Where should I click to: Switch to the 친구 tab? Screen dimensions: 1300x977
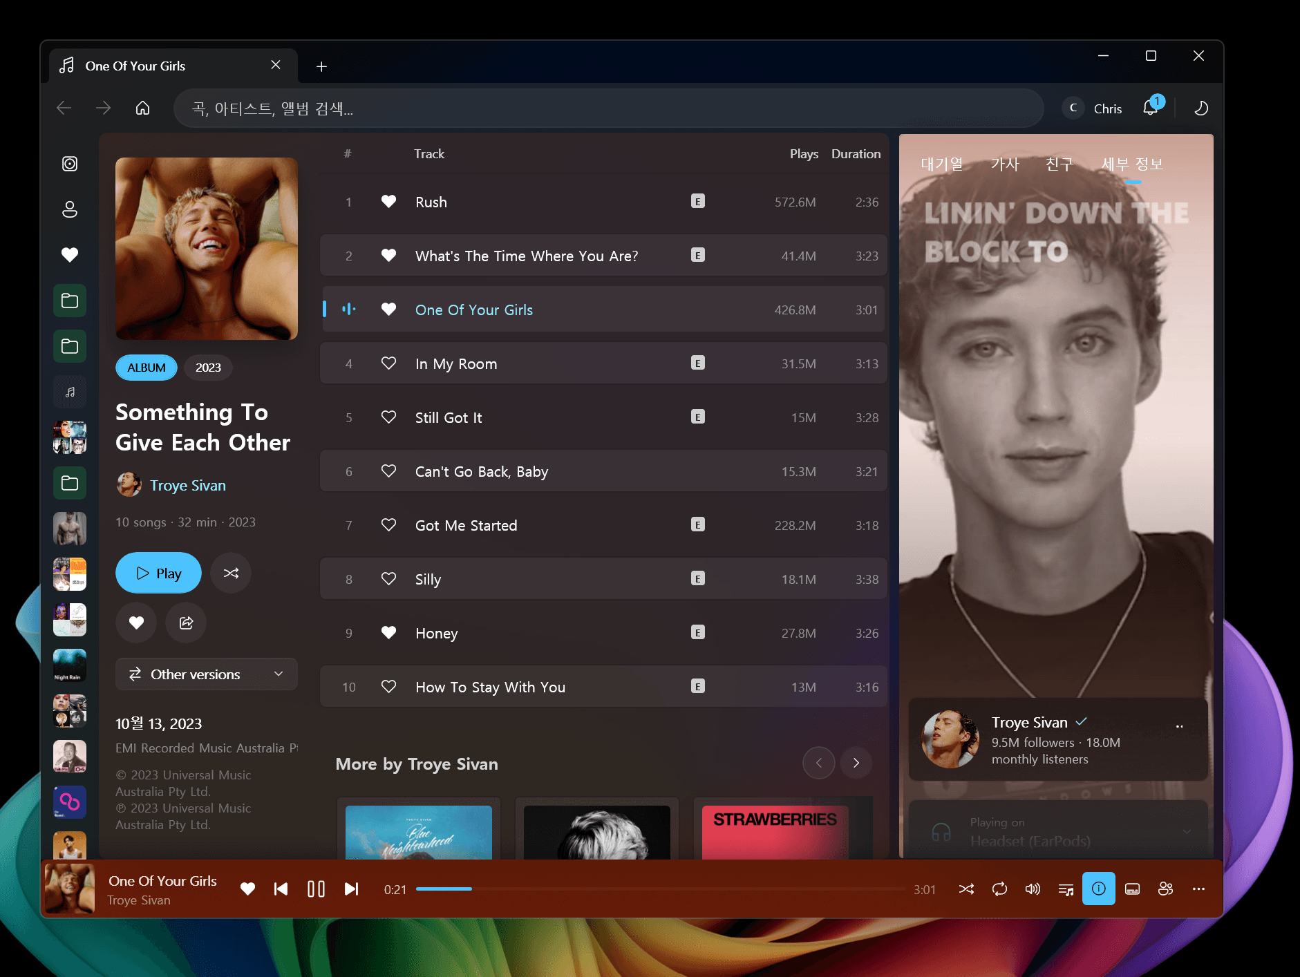point(1059,164)
